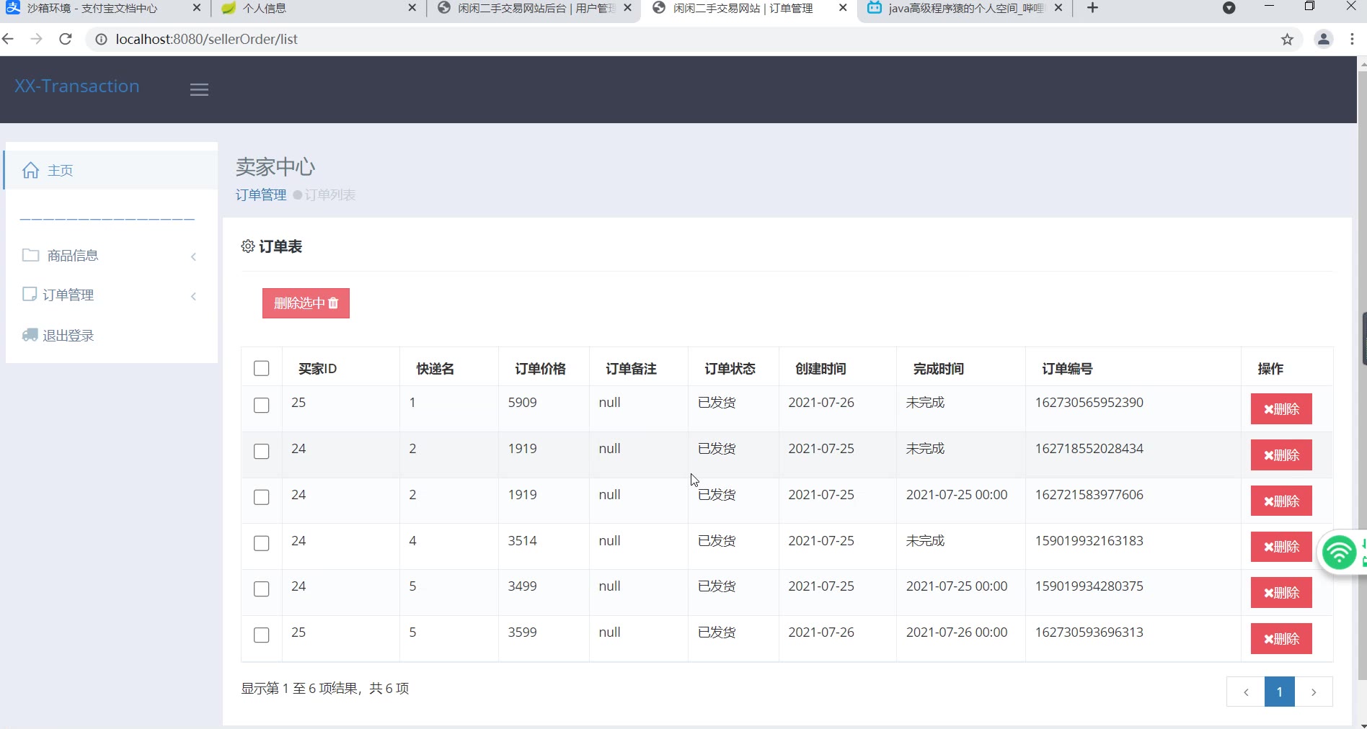
Task: Click the truck icon beside 退出登录
Action: (x=30, y=335)
